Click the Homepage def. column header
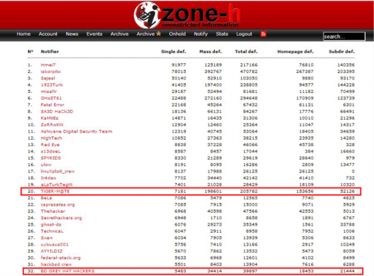This screenshot has height=276, width=374. [x=295, y=52]
